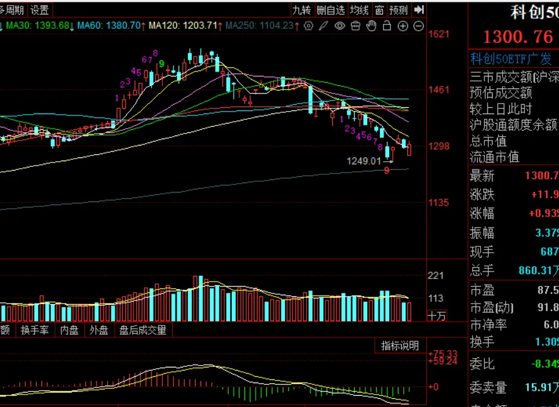Click the 涨幅 row label

pos(483,214)
